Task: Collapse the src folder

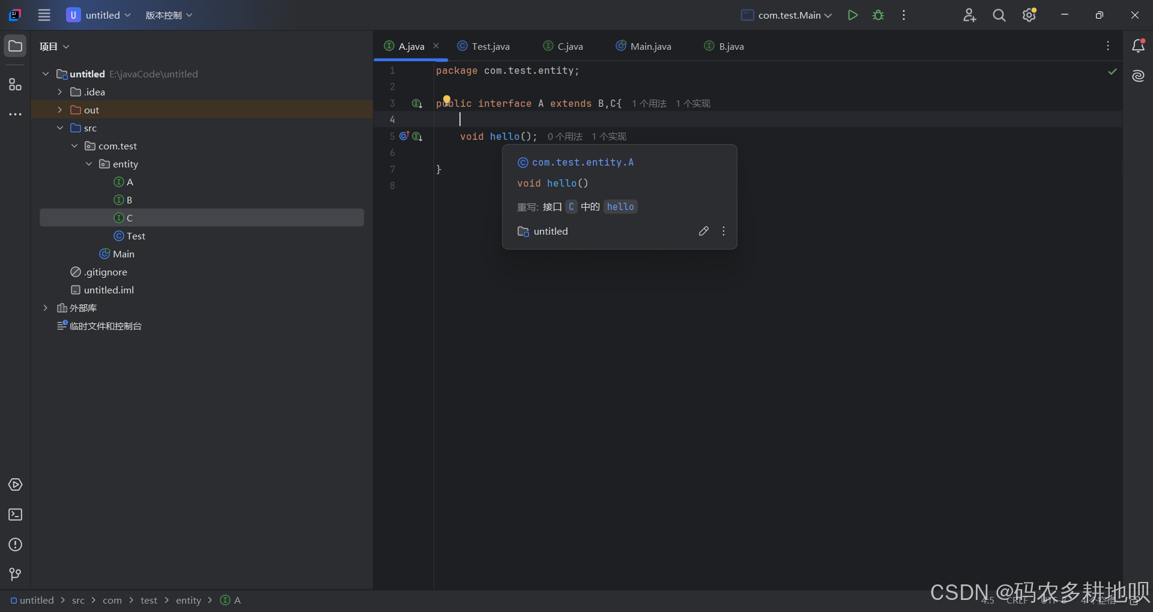Action: coord(60,128)
